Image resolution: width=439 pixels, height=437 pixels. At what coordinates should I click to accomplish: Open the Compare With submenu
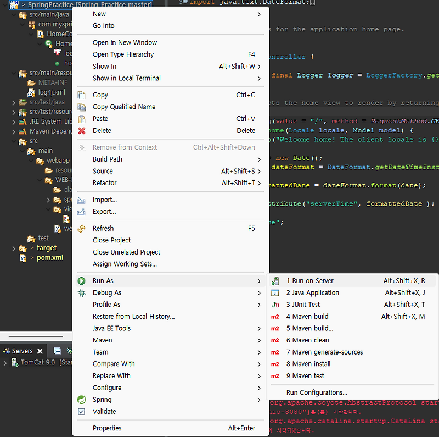click(x=171, y=364)
